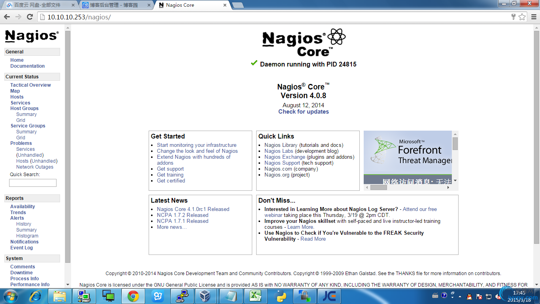Click the Nagios Core logo in main page

[304, 42]
